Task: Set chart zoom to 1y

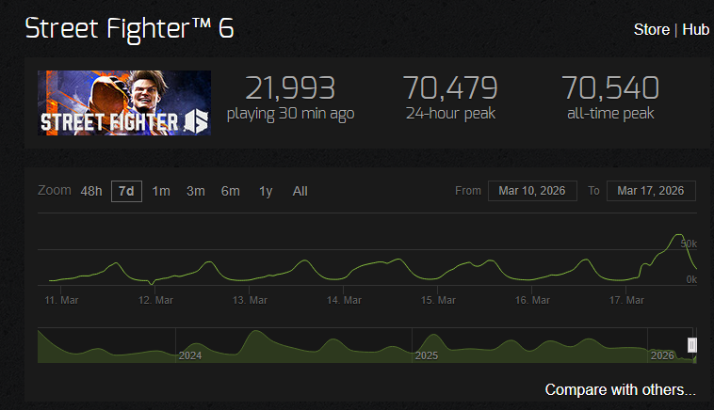Action: coord(266,191)
